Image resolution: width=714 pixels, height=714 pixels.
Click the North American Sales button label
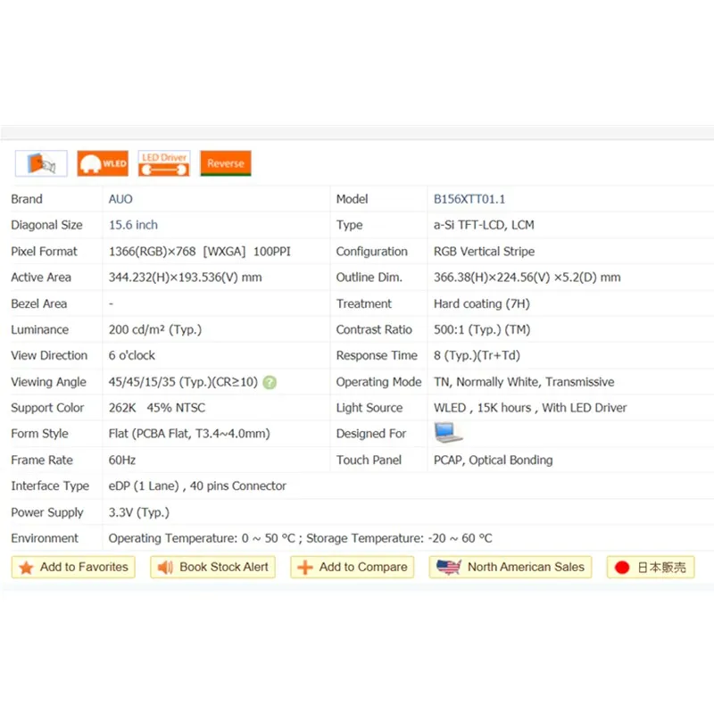click(x=526, y=567)
